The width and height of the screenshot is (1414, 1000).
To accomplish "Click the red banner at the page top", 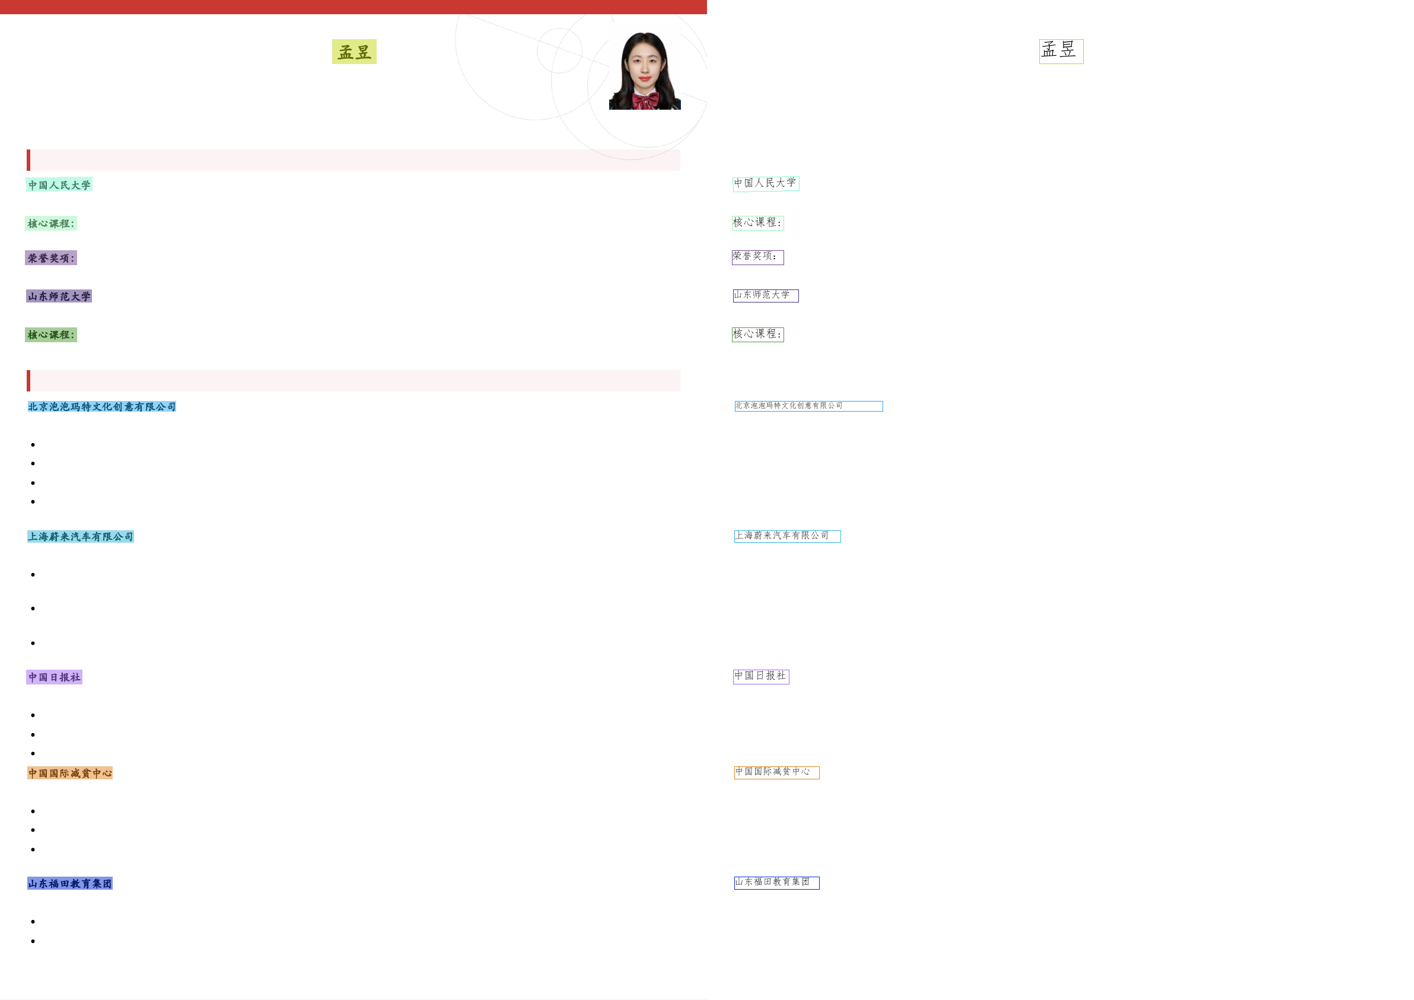I will (353, 7).
